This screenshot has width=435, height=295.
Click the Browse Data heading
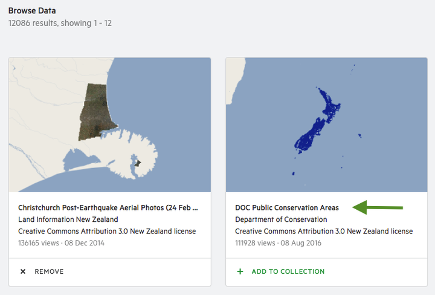click(x=32, y=10)
